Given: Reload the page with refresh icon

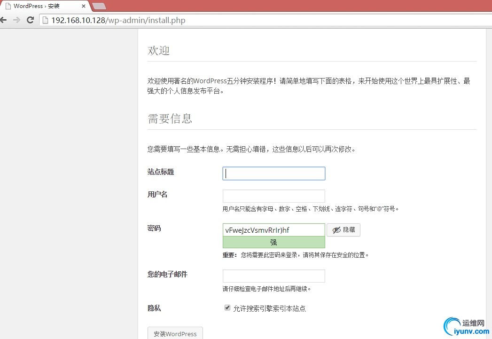Looking at the screenshot, I should [31, 20].
